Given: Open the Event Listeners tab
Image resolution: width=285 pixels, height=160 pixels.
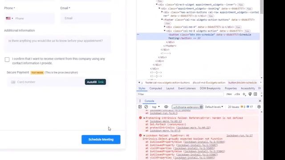Looking at the screenshot, I should click(x=187, y=88).
